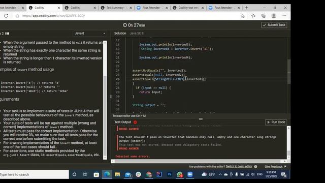Image resolution: width=325 pixels, height=183 pixels.
Task: View site information via the lock icon
Action: pyautogui.click(x=17, y=16)
